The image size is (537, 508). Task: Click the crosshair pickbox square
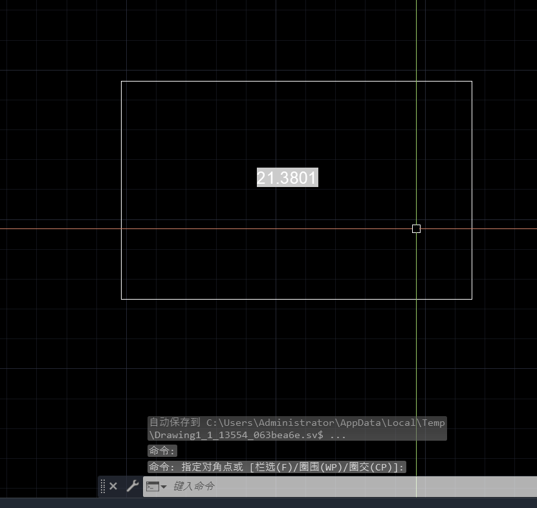[416, 228]
